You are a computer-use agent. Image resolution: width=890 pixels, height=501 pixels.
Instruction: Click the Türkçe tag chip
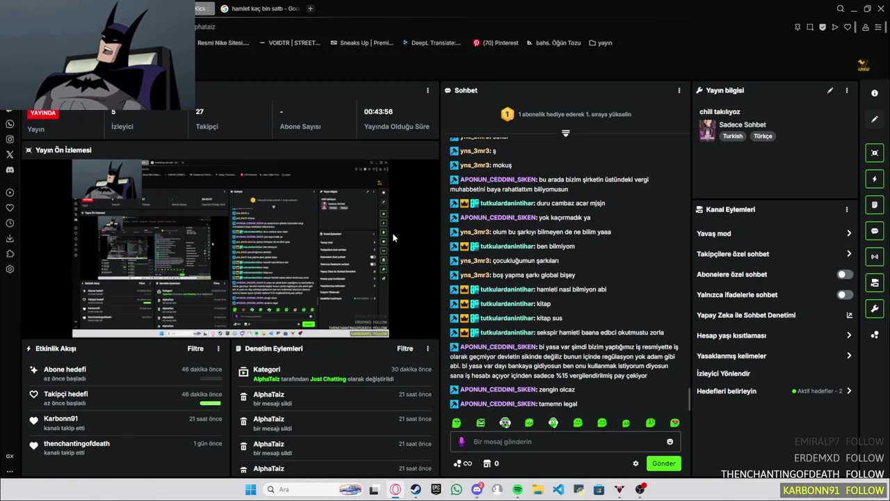(x=763, y=136)
